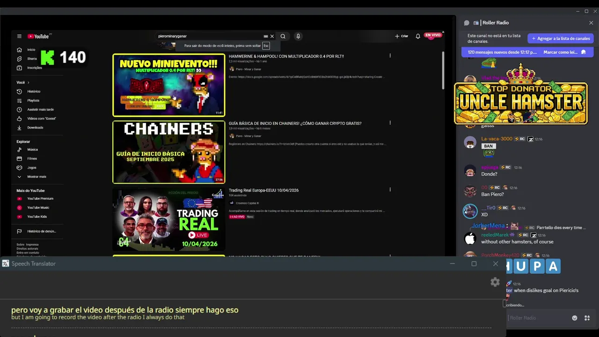
Task: Close the Roller Radio channel panel
Action: (x=591, y=23)
